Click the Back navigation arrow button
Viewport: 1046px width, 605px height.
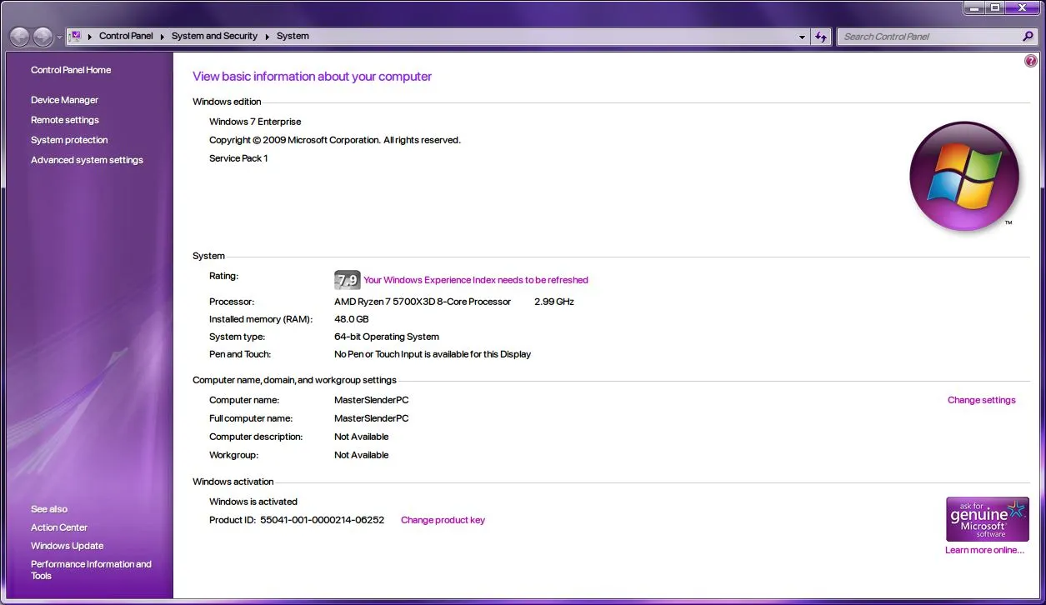[19, 37]
